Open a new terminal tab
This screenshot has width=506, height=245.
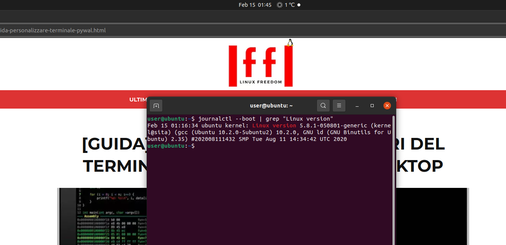coord(156,106)
